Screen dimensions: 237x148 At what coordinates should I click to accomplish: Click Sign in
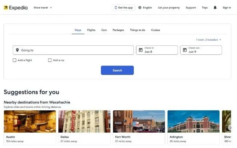point(226,8)
